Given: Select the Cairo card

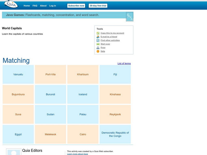Looking at the screenshot, I should 83,134.
